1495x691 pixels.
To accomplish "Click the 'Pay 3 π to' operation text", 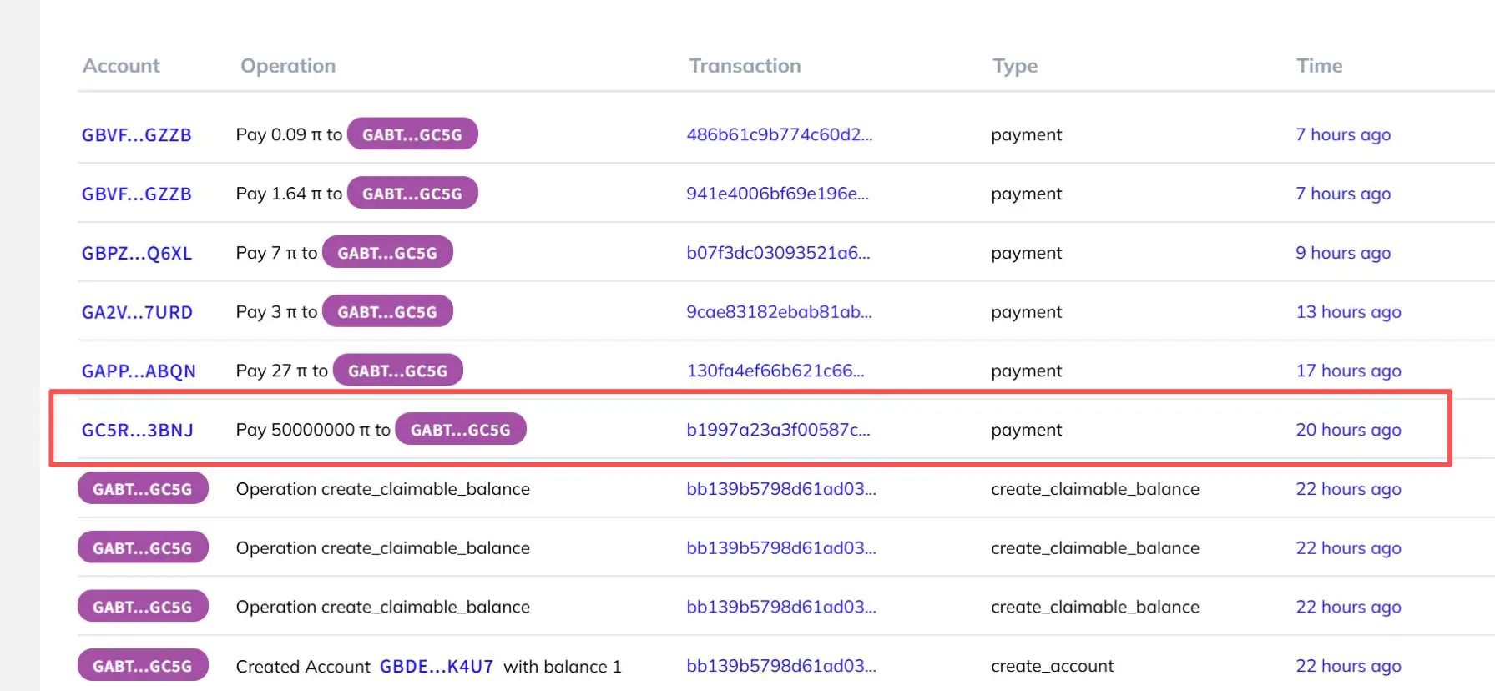I will (x=276, y=312).
